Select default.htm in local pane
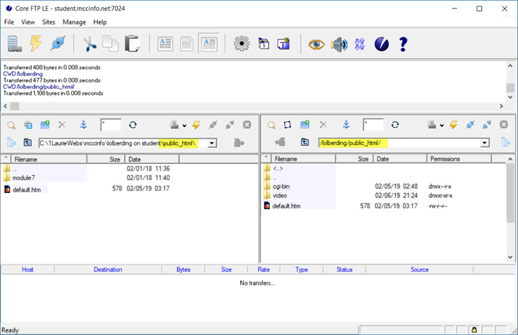 (x=27, y=189)
